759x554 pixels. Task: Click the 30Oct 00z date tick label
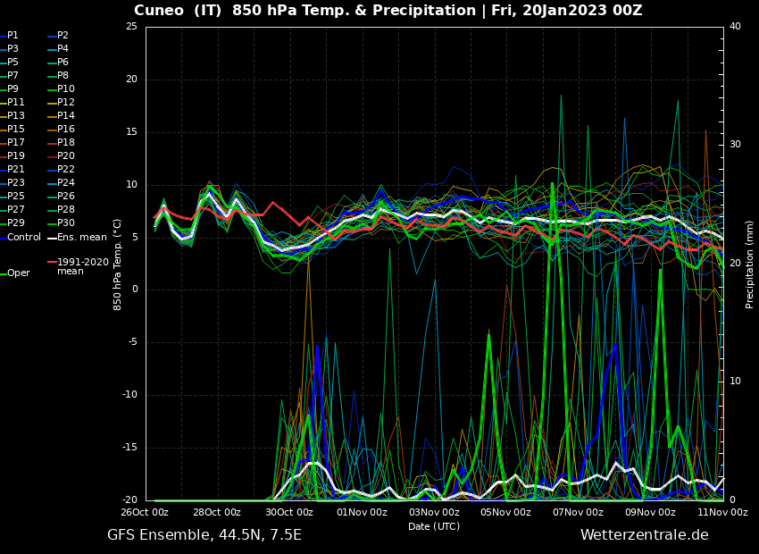(x=289, y=513)
